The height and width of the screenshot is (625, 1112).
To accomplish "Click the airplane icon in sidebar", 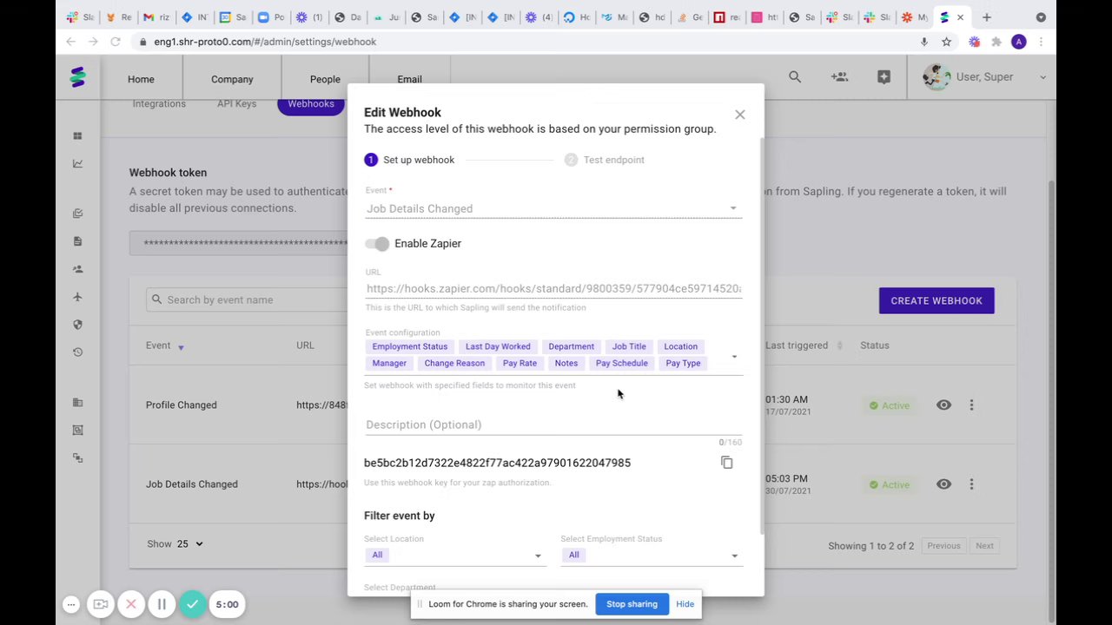I will [77, 297].
